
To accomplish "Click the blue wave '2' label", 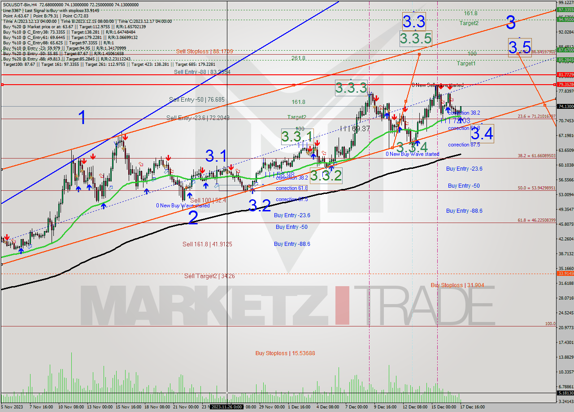I will click(x=193, y=218).
